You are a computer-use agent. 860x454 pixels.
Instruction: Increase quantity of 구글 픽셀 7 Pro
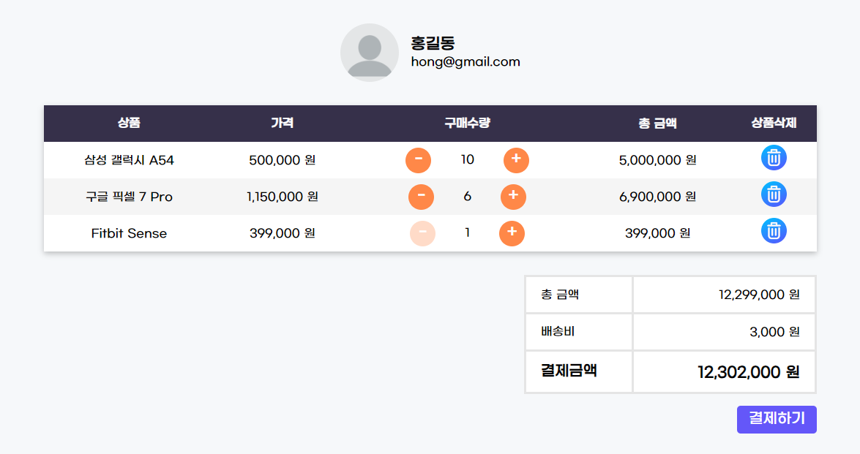pos(513,197)
